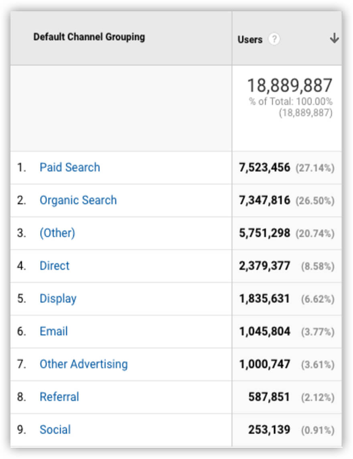Open the Organic Search channel link
This screenshot has height=459, width=353.
[78, 200]
